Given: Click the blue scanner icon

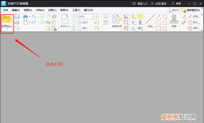Looking at the screenshot, I should pos(25,17).
